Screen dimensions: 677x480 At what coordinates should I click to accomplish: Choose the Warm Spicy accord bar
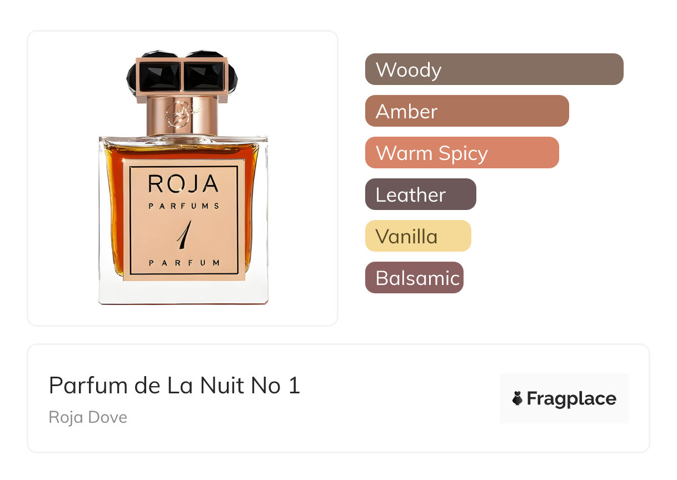462,153
